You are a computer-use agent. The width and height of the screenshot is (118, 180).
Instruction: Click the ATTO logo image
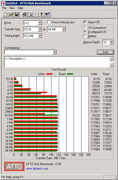pos(14,166)
